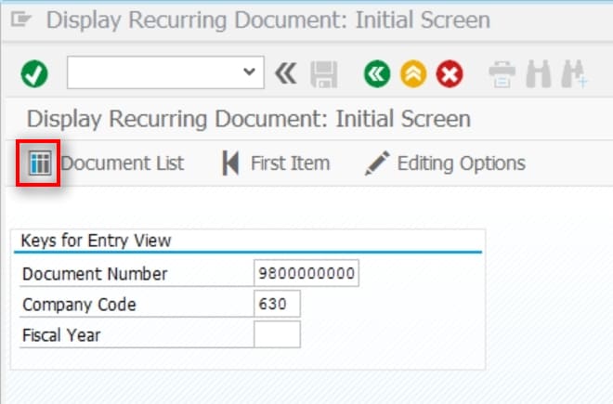Click the green Enter checkmark icon

click(34, 73)
